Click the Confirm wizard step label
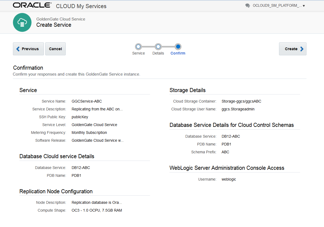Viewport: 324px width, 227px height. coord(178,53)
